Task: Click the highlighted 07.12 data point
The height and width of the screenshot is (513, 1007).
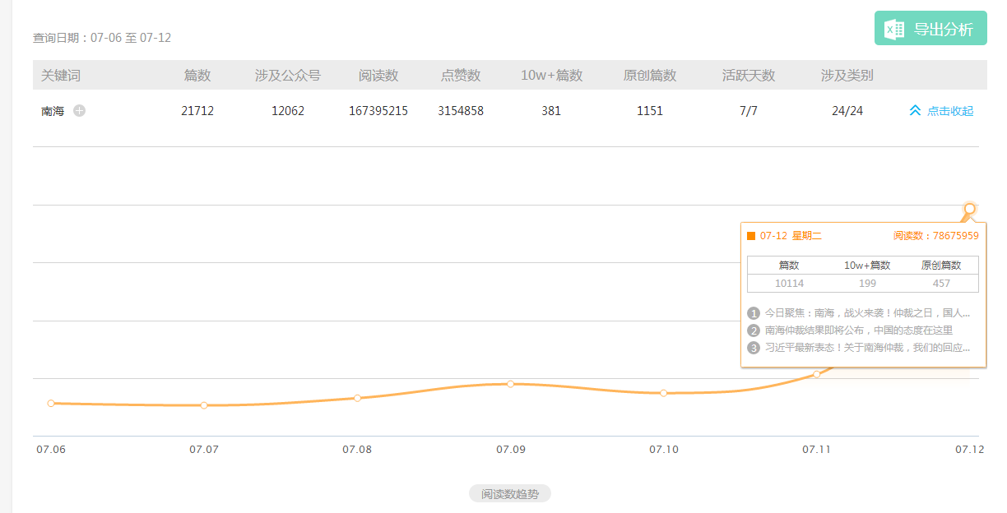Action: (969, 209)
